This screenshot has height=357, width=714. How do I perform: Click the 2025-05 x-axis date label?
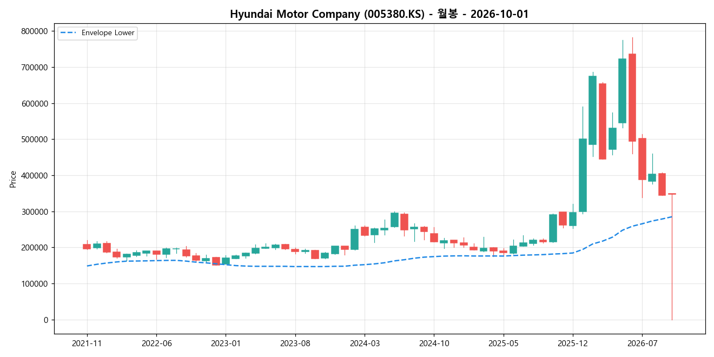pos(504,344)
